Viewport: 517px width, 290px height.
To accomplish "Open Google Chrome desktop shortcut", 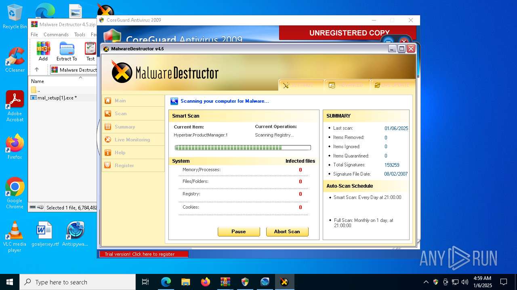I will [x=15, y=193].
